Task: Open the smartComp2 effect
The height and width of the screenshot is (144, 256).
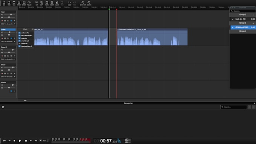Action: (25, 41)
